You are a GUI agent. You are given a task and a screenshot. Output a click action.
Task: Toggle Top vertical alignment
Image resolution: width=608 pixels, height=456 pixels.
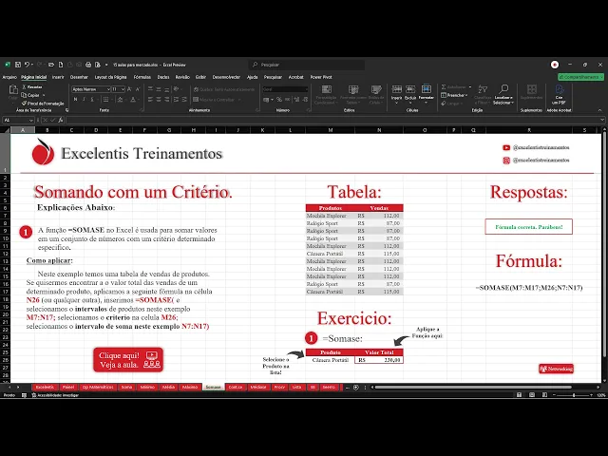pos(150,89)
